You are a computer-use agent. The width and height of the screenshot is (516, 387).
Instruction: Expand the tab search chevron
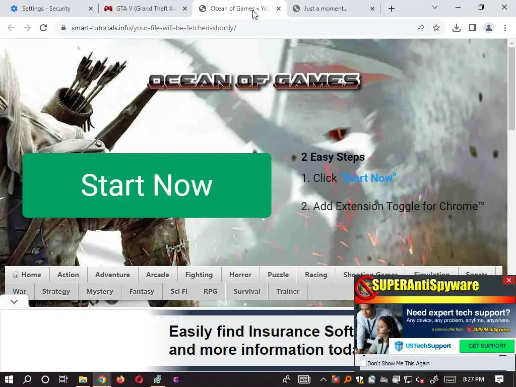[x=435, y=7]
